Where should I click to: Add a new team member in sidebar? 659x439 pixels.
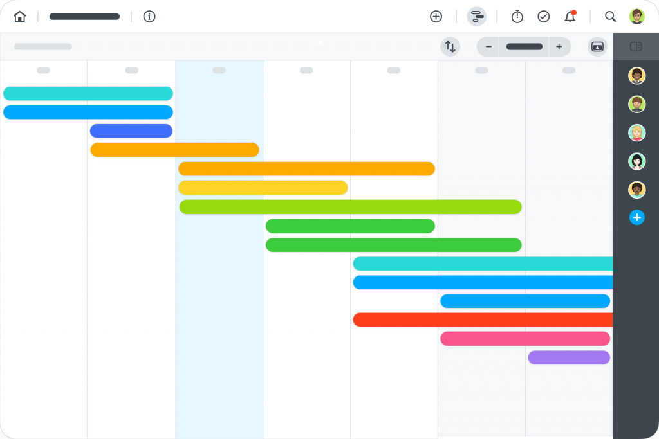pyautogui.click(x=636, y=218)
